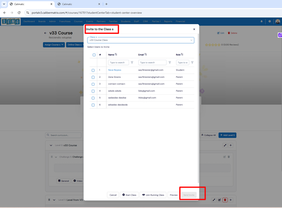
Task: Click the drag handle on Challenge row
Action: coord(51,157)
